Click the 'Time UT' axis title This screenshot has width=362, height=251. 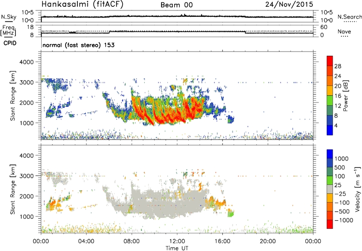coord(177,248)
